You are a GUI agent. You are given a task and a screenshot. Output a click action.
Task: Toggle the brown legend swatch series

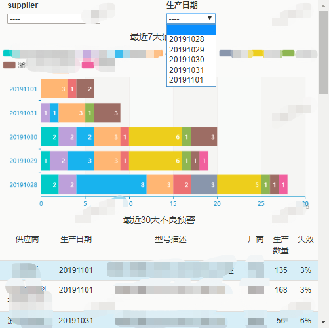click(x=9, y=65)
